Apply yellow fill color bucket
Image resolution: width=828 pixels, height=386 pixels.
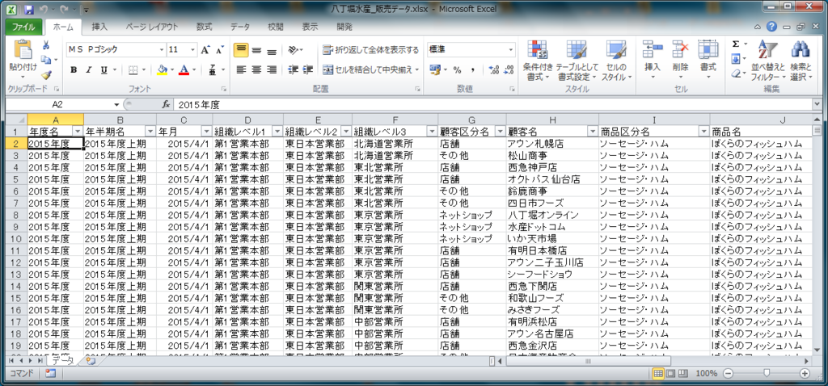click(x=162, y=69)
